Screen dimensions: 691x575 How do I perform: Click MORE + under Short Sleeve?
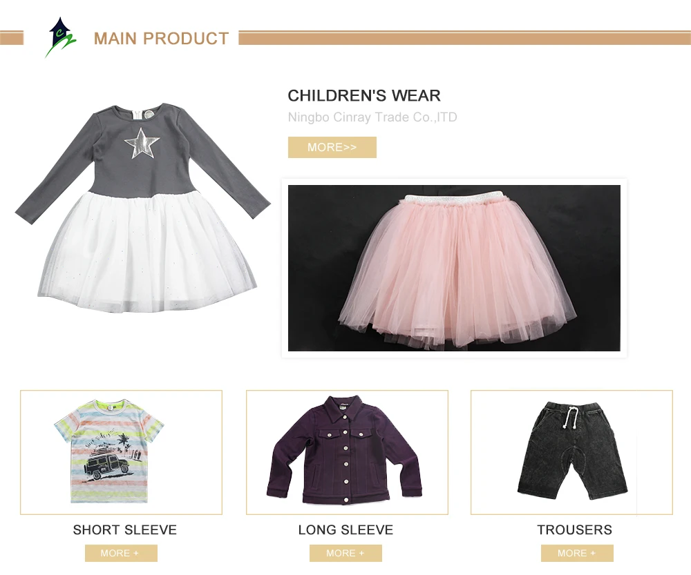pos(121,553)
